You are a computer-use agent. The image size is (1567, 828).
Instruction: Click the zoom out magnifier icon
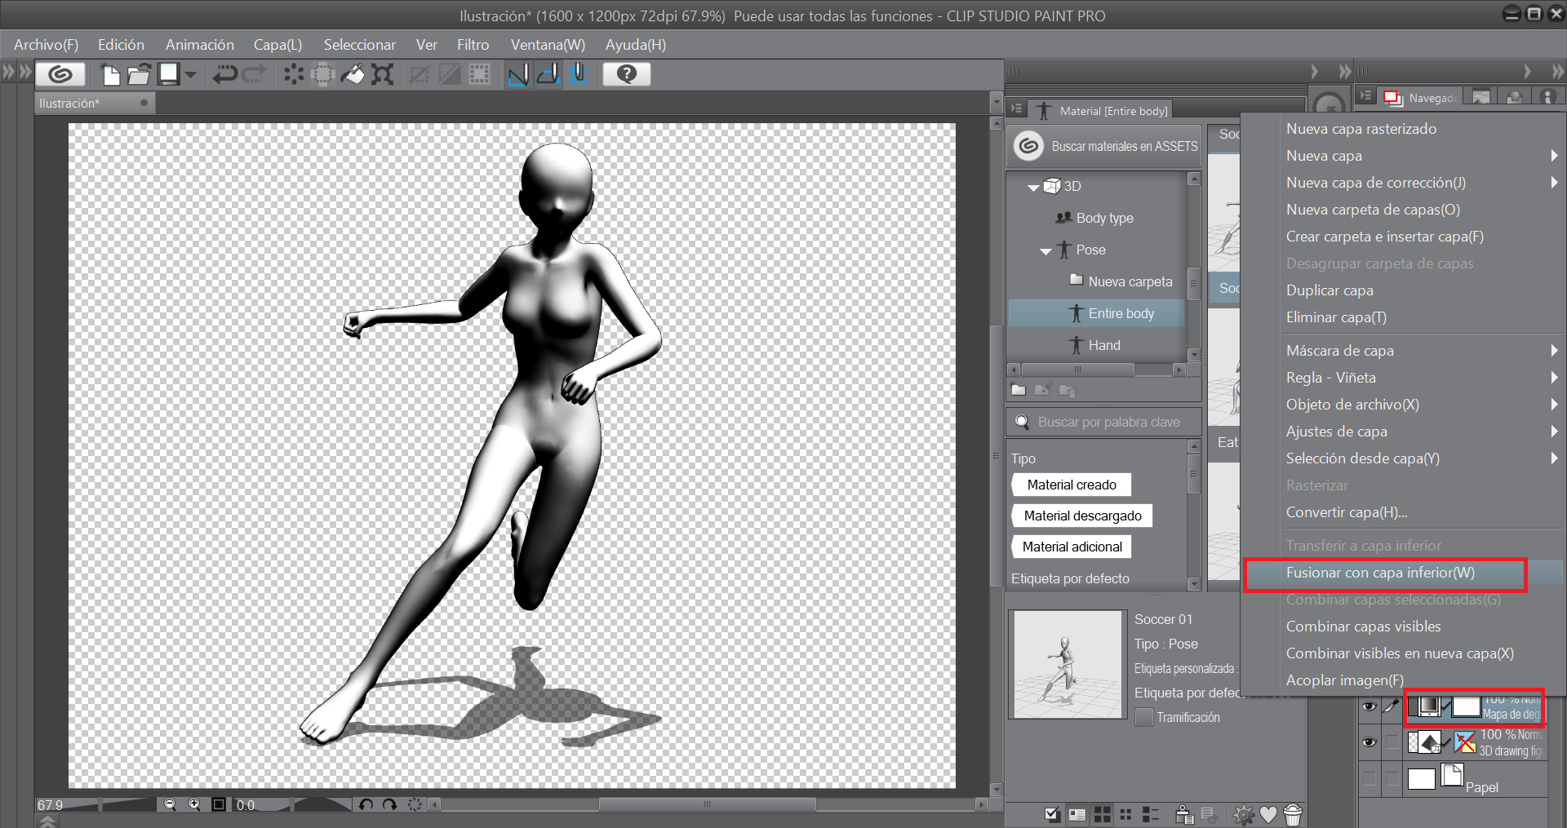[x=170, y=804]
